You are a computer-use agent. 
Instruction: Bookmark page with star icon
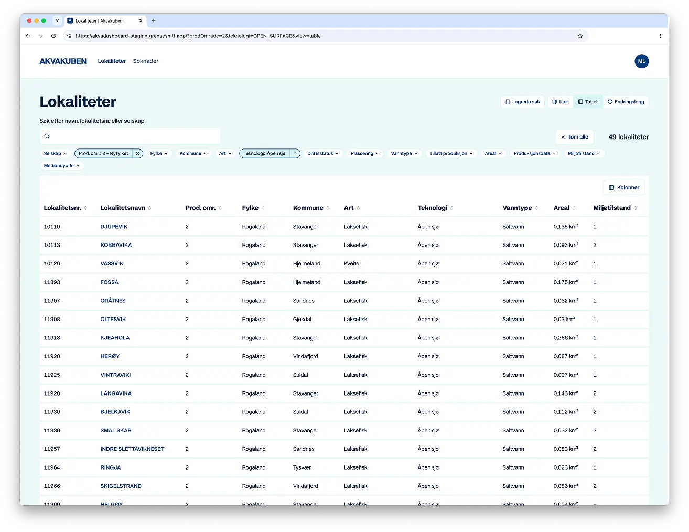(x=580, y=36)
